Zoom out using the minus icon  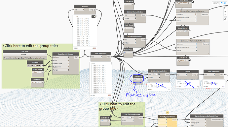(225, 15)
